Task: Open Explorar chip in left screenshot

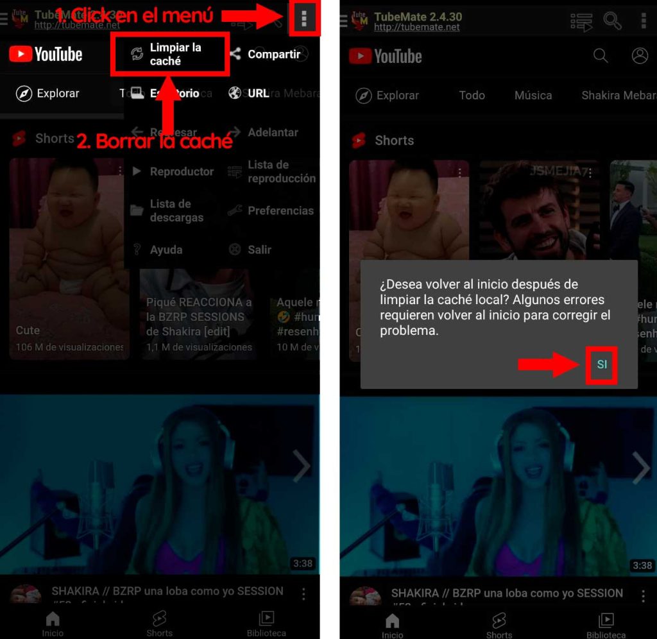Action: pyautogui.click(x=47, y=93)
